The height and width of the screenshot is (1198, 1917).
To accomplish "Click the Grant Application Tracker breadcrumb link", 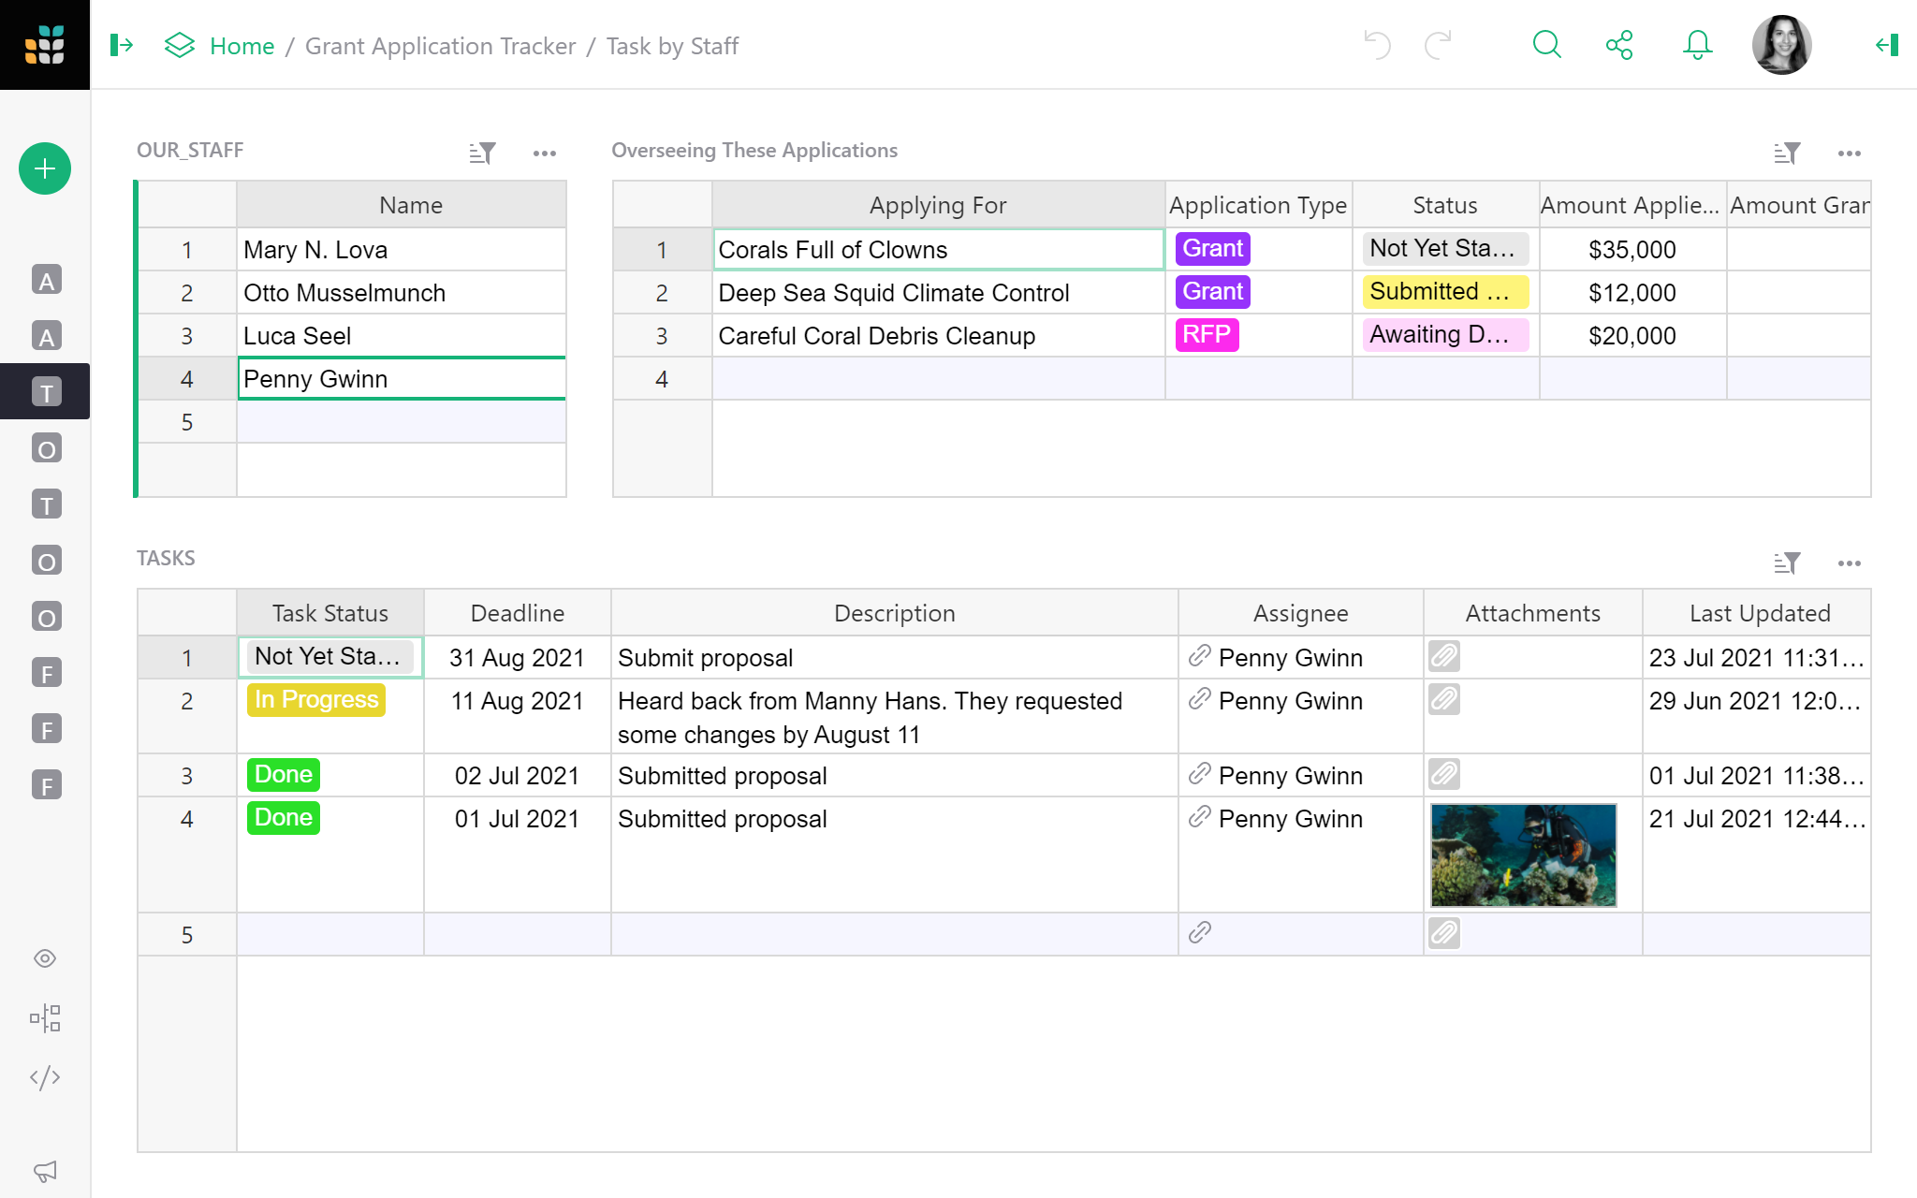I will [x=439, y=46].
